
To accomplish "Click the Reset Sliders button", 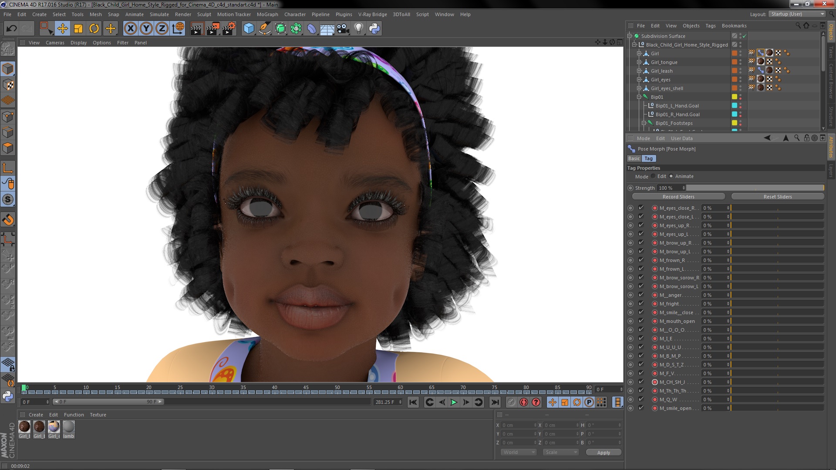I will point(778,197).
